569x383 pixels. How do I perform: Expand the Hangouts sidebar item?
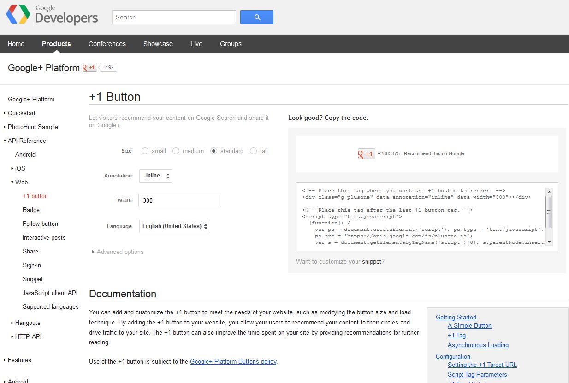12,323
